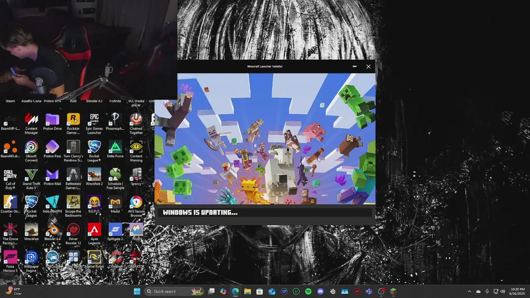The height and width of the screenshot is (298, 530).
Task: Open the Medal desktop icon
Action: coord(115,205)
